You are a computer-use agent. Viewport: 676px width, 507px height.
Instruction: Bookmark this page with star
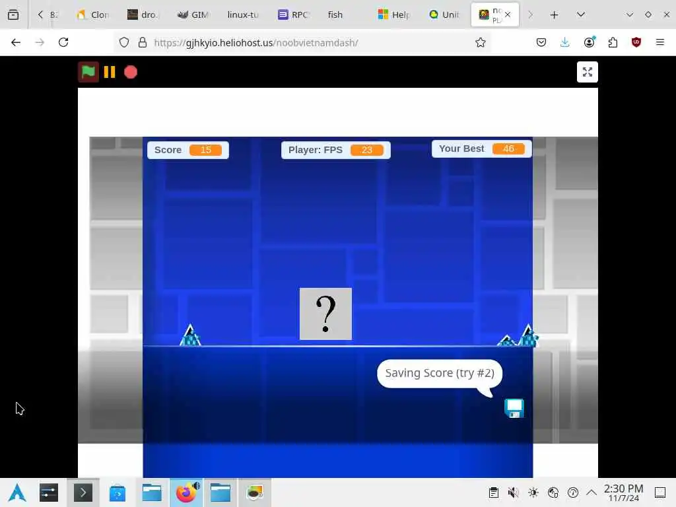click(x=481, y=42)
